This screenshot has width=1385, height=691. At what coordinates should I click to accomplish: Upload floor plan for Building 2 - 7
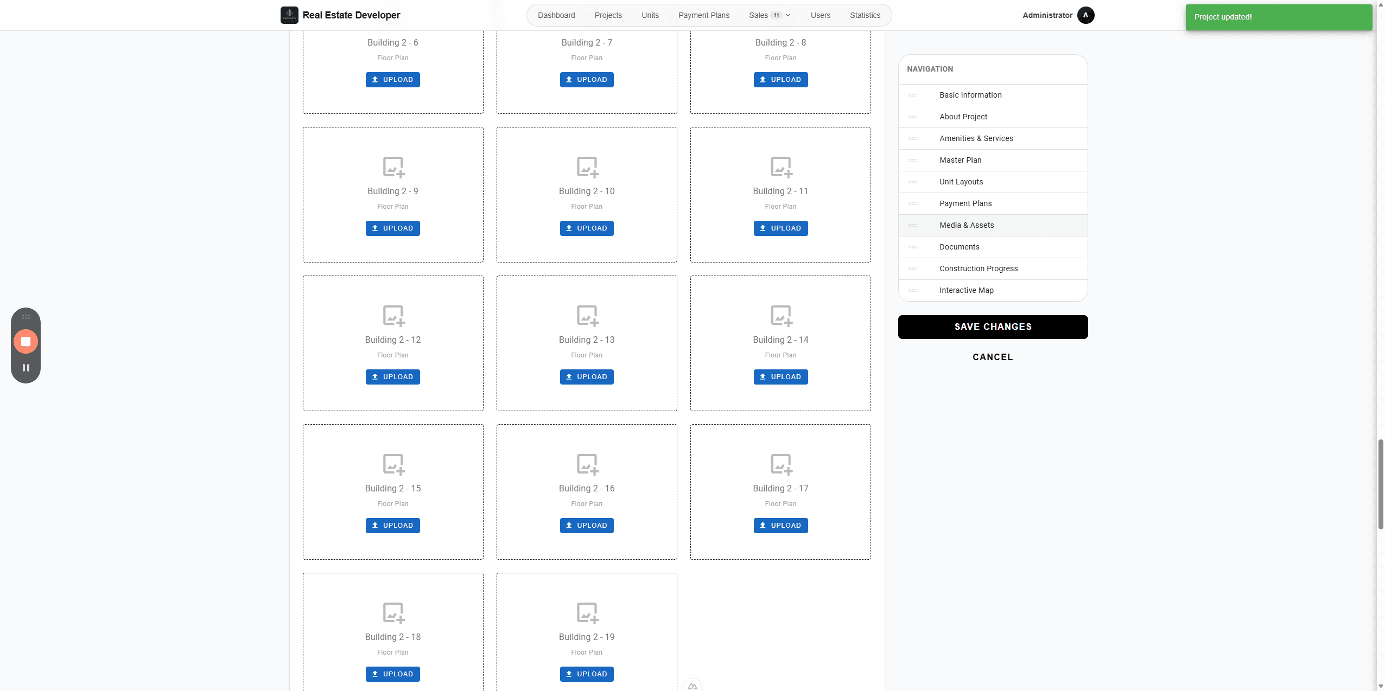[x=587, y=80]
